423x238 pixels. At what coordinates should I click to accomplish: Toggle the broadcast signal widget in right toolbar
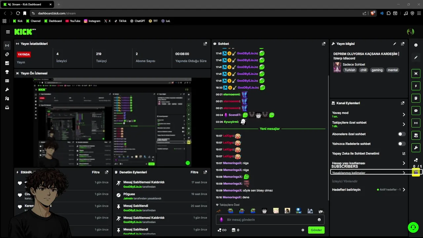pos(416,123)
